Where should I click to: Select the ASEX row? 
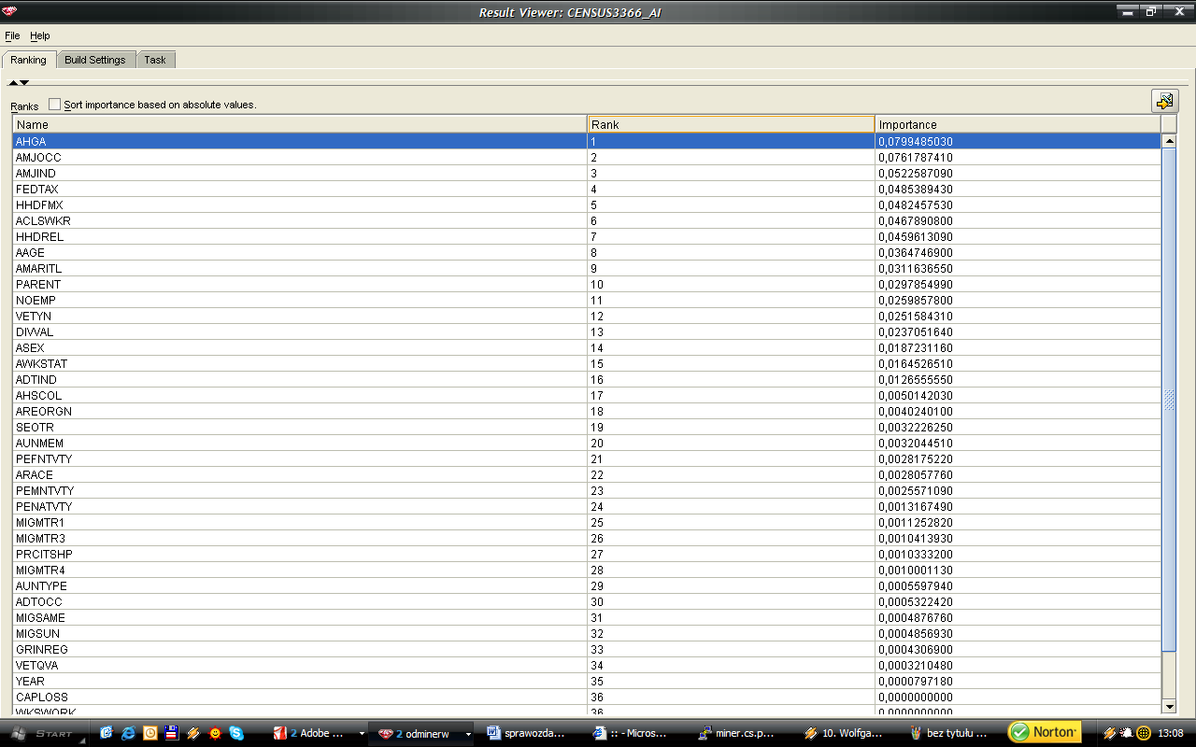click(x=587, y=347)
